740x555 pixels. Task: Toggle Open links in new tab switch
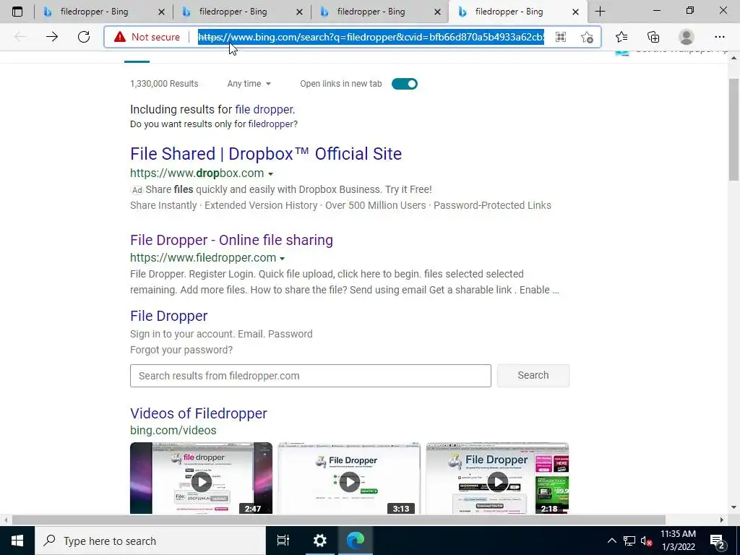[405, 84]
